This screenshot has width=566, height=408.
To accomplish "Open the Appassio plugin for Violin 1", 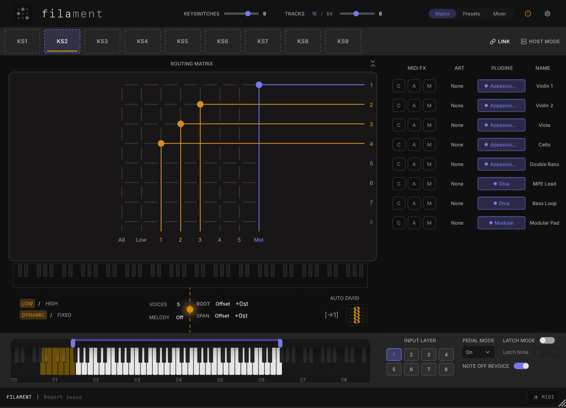I will [501, 86].
